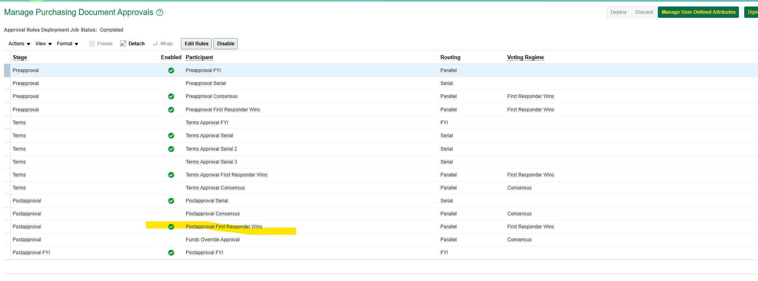
Task: Select the Terms Approval Consensus participant
Action: coord(215,188)
